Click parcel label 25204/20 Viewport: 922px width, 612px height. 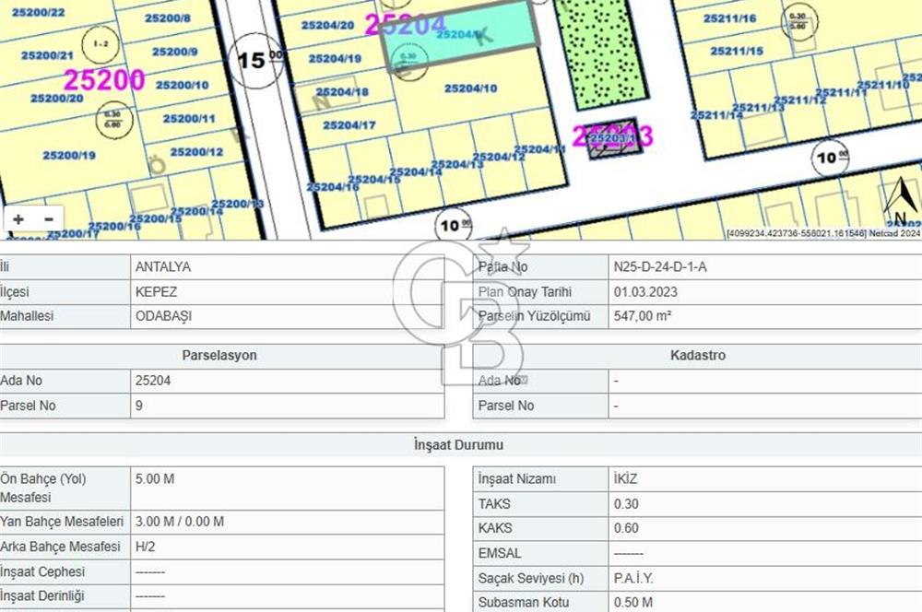coord(327,25)
